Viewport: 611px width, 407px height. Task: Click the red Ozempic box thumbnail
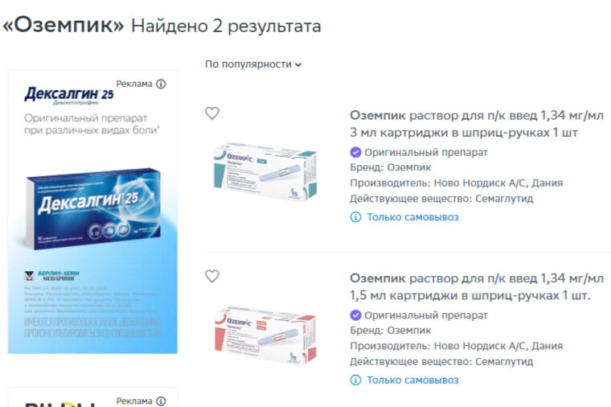(265, 335)
